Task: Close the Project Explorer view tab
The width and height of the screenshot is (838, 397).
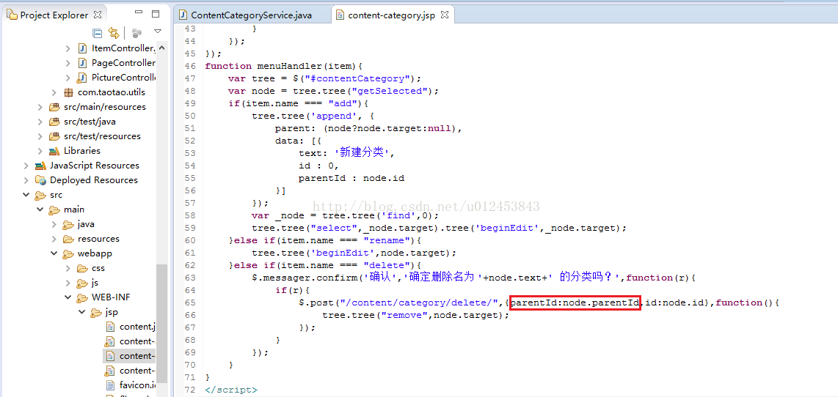Action: pyautogui.click(x=98, y=15)
